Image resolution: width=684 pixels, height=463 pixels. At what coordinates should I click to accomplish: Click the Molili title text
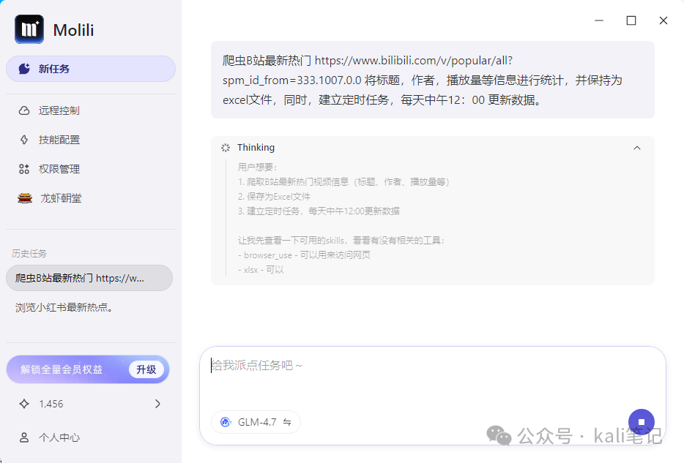(x=73, y=30)
